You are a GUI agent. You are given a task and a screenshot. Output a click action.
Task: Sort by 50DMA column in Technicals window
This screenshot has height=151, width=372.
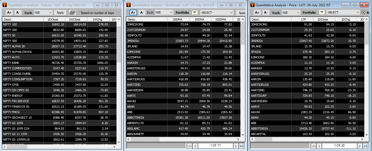pos(200,19)
